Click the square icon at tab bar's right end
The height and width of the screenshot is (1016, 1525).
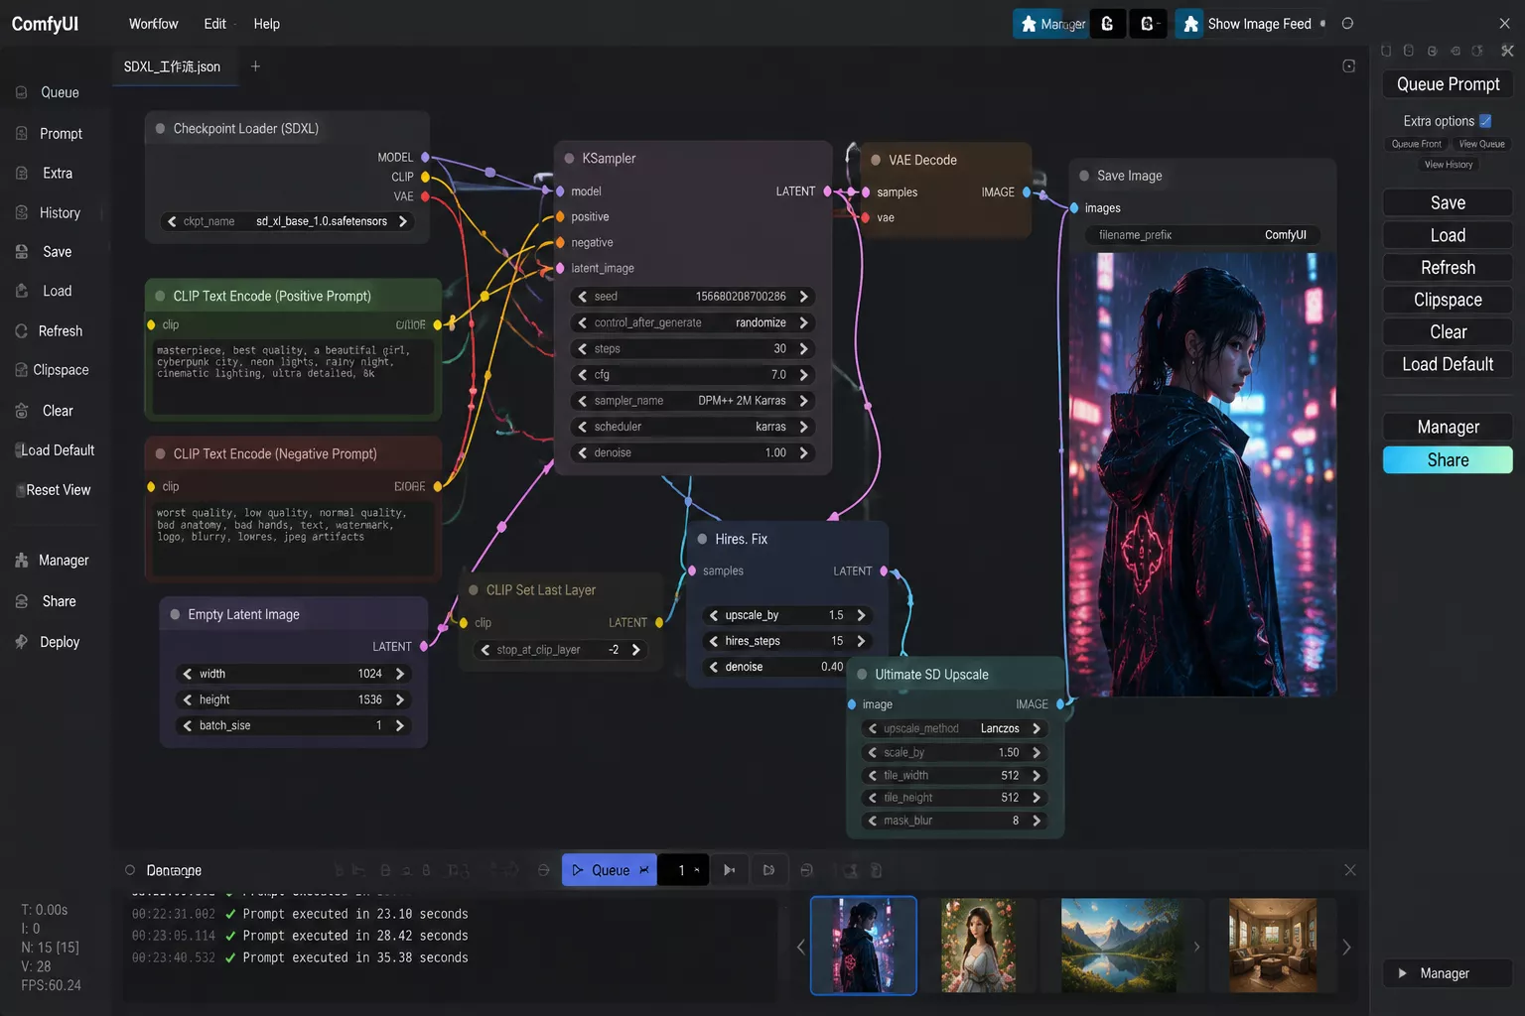(x=1348, y=66)
